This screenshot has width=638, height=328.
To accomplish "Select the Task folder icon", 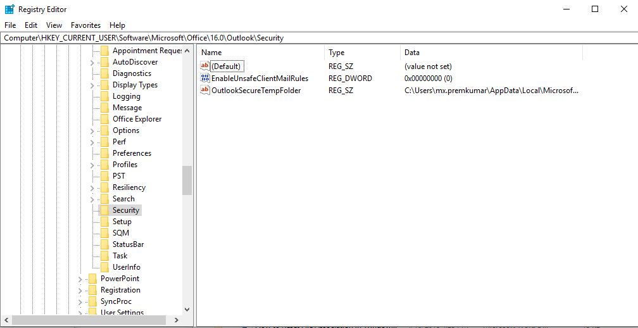I will [105, 256].
